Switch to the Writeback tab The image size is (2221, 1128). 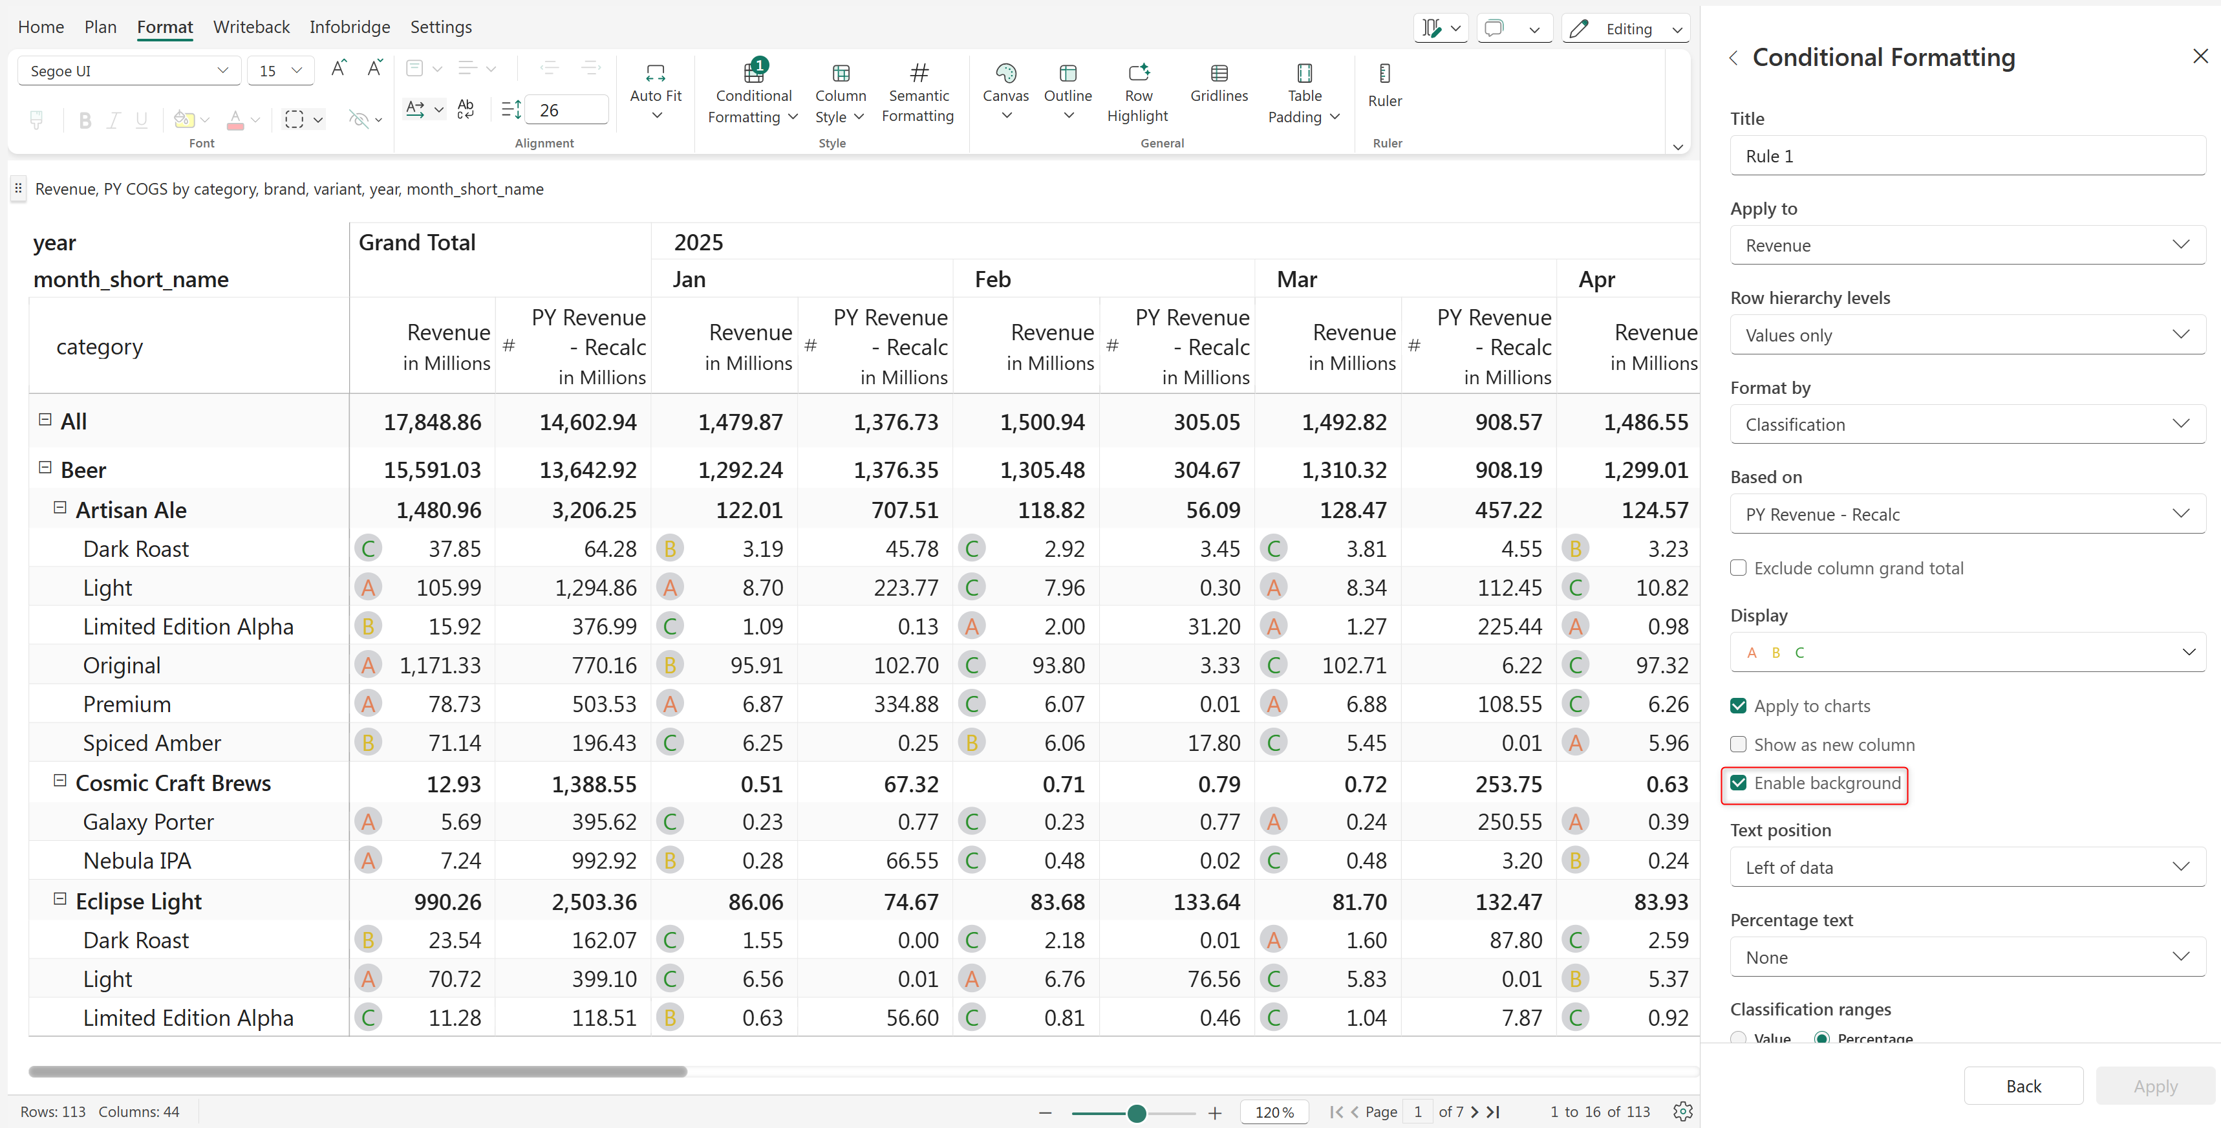251,27
